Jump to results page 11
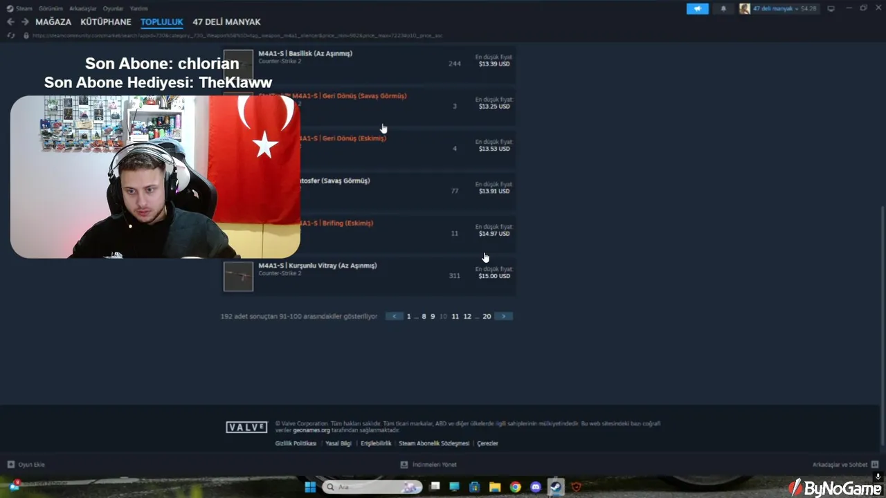This screenshot has height=498, width=886. [455, 316]
